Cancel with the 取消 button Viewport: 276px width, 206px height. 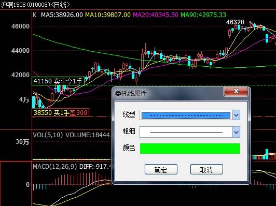click(206, 169)
